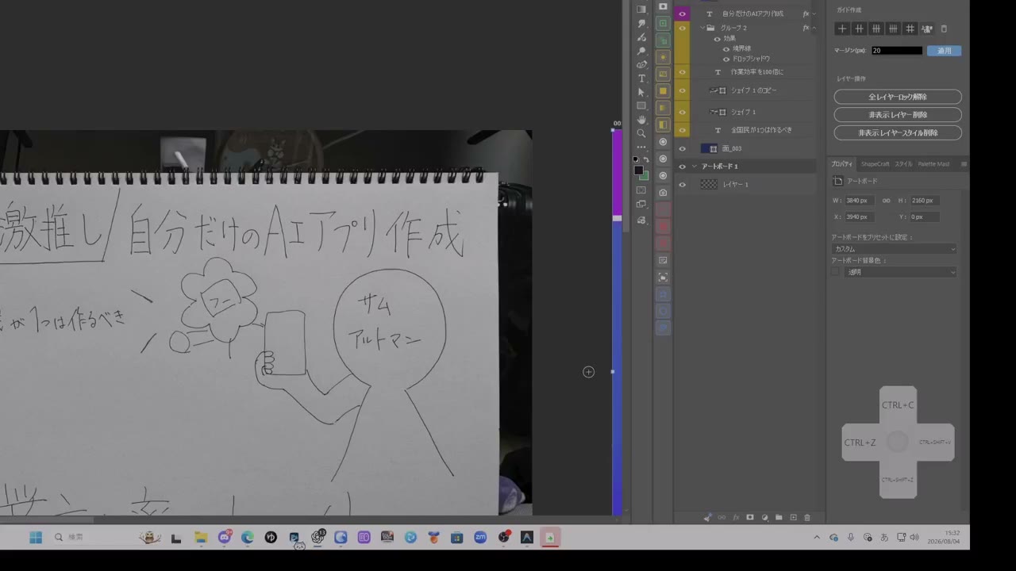This screenshot has height=571, width=1016.
Task: Switch to the Palette Mast tab
Action: pyautogui.click(x=933, y=164)
